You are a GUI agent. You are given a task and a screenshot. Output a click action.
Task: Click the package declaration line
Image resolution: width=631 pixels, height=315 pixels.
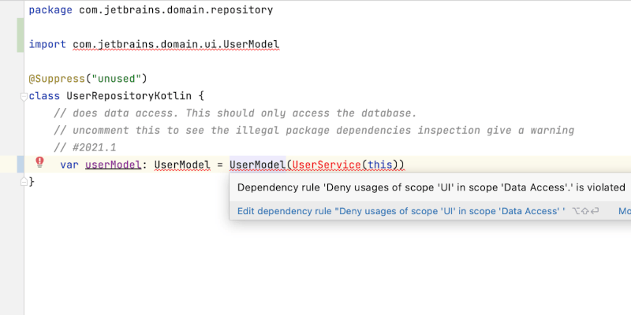150,10
